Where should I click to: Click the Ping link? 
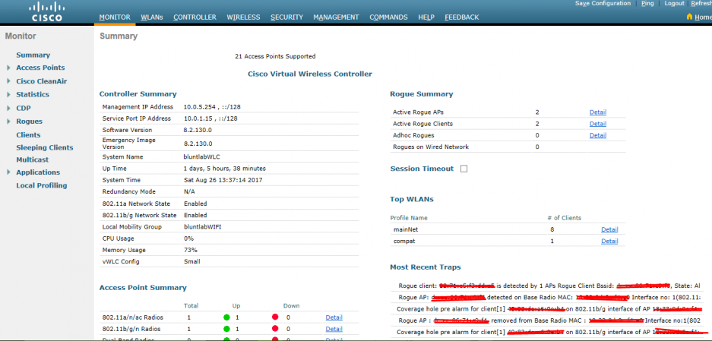(x=648, y=3)
